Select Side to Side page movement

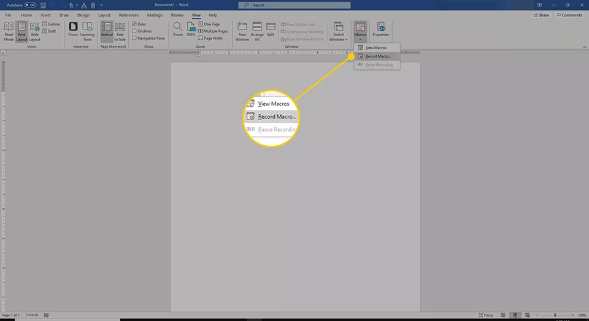[x=120, y=31]
